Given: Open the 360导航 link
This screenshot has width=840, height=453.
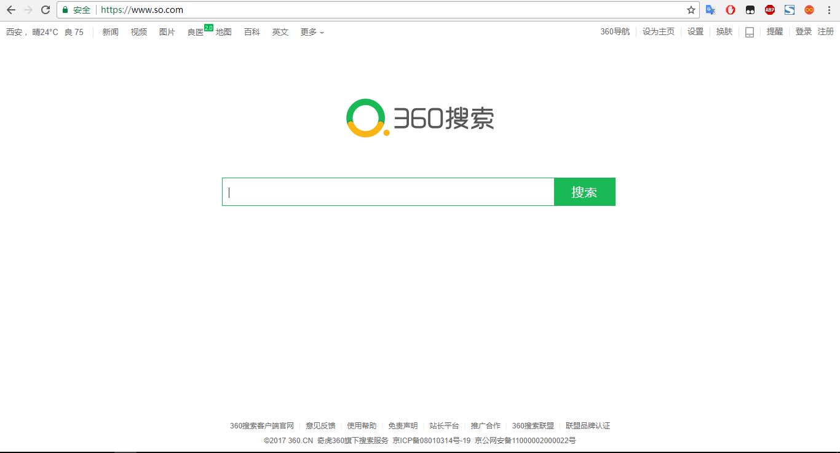Looking at the screenshot, I should click(615, 32).
